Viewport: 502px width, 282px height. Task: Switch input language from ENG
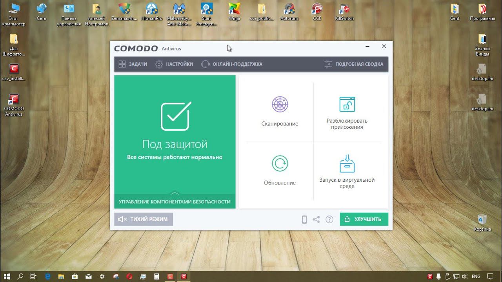click(x=476, y=276)
